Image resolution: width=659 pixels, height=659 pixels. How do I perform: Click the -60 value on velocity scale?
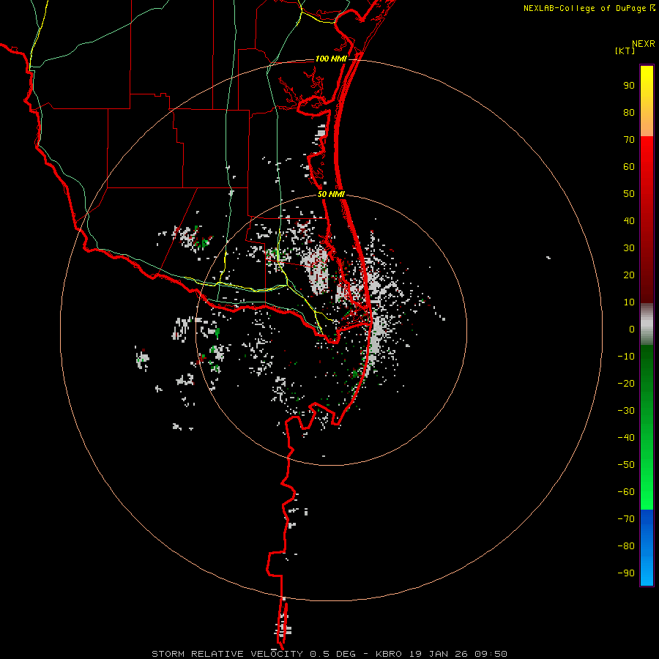click(626, 492)
